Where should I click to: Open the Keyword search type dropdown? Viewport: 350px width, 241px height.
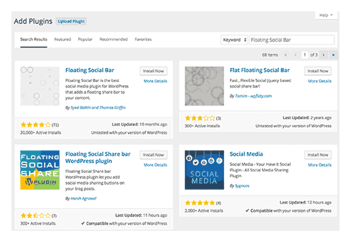234,40
